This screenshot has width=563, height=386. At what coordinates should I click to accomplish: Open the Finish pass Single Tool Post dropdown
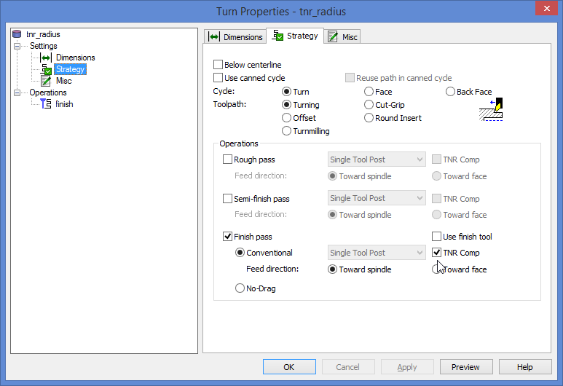point(376,253)
